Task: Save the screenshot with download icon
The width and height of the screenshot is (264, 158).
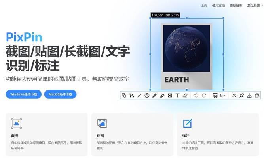Action: click(x=249, y=96)
